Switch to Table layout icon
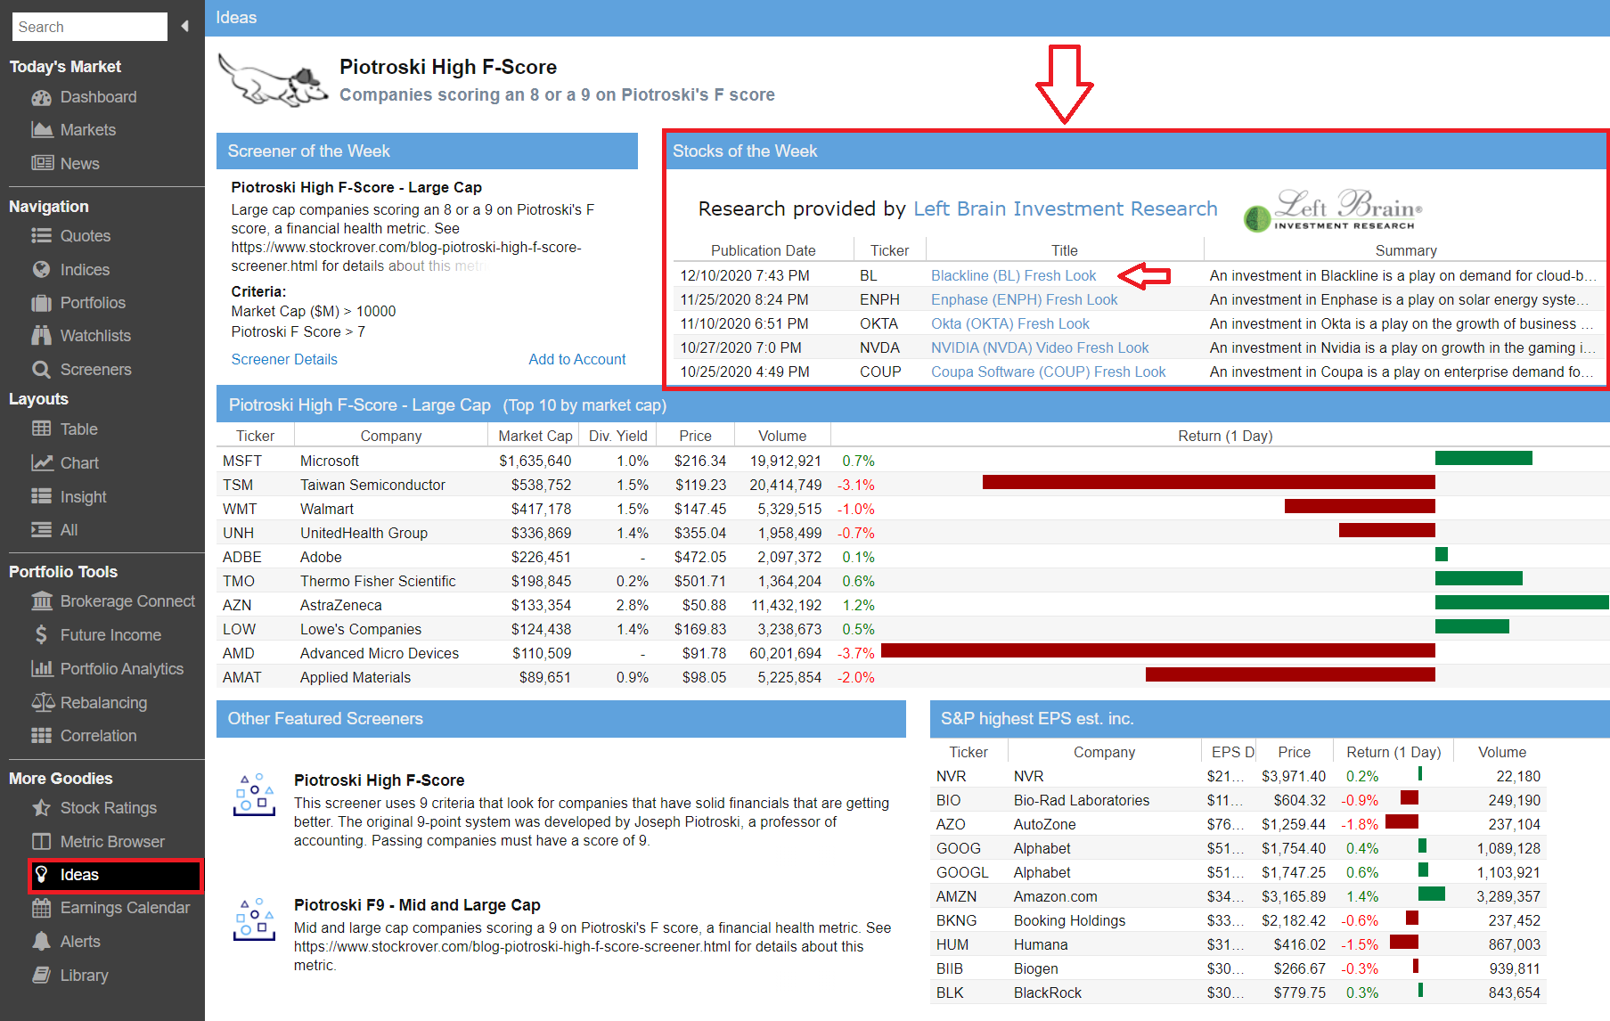Viewport: 1610px width, 1021px height. coord(41,429)
